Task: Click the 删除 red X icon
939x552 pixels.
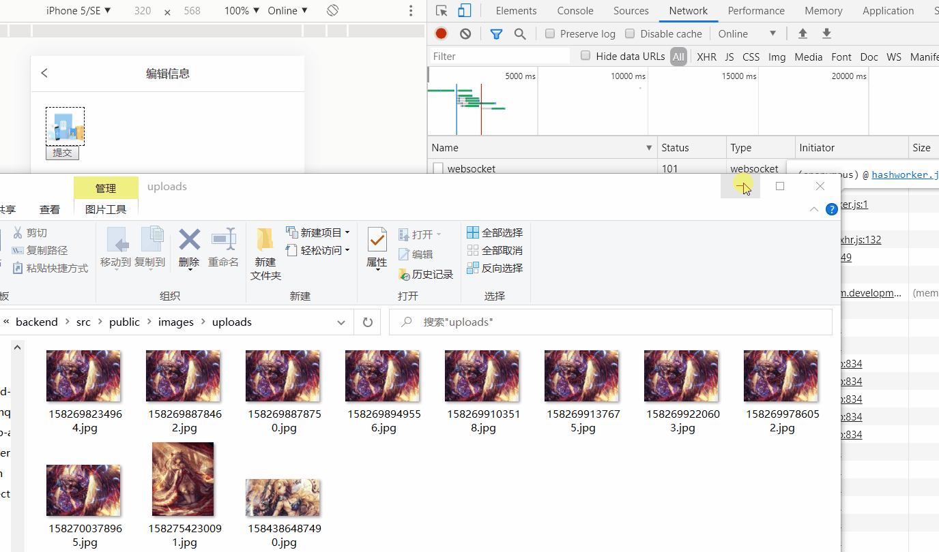Action: coord(189,240)
